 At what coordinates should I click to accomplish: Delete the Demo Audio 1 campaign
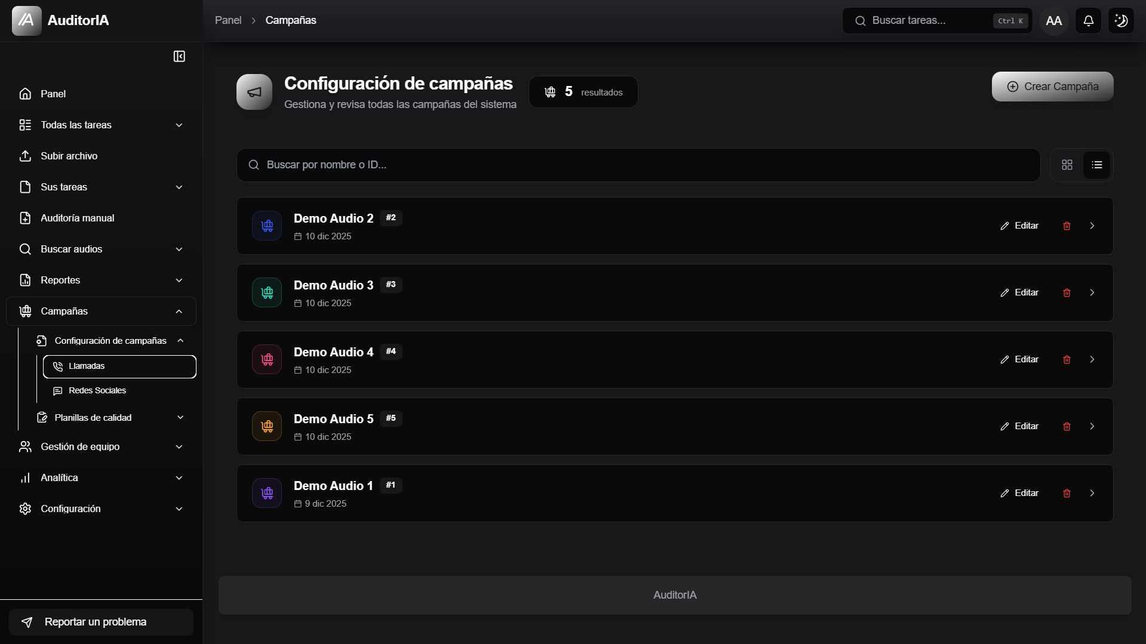click(1067, 493)
